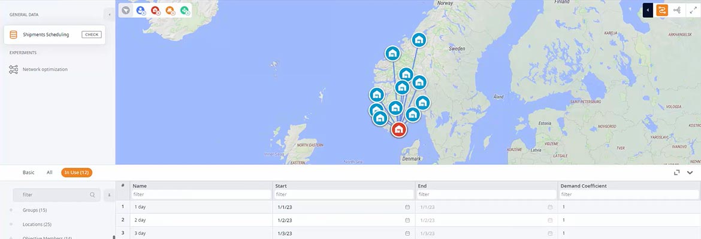Open calendar picker for Start 1/1/23
This screenshot has height=239, width=701.
(x=407, y=207)
